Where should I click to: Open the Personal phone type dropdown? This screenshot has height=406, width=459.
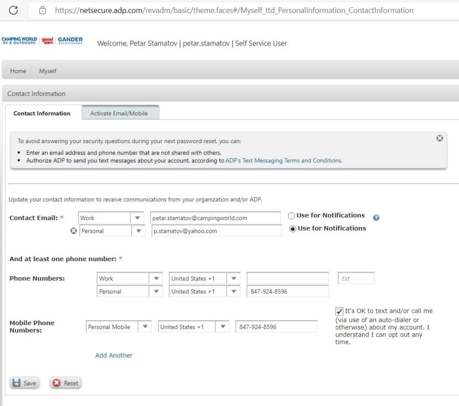coord(156,292)
